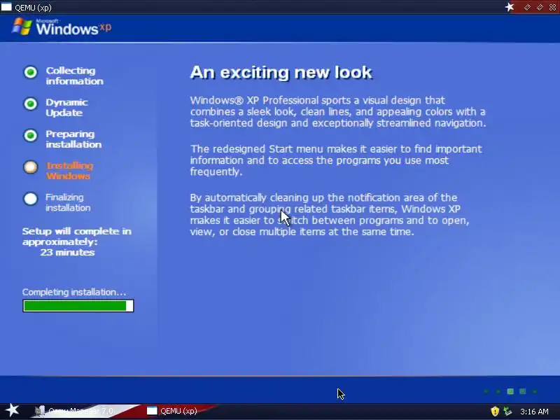Open the star start menu on taskbar
This screenshot has height=420, width=560.
[x=13, y=410]
